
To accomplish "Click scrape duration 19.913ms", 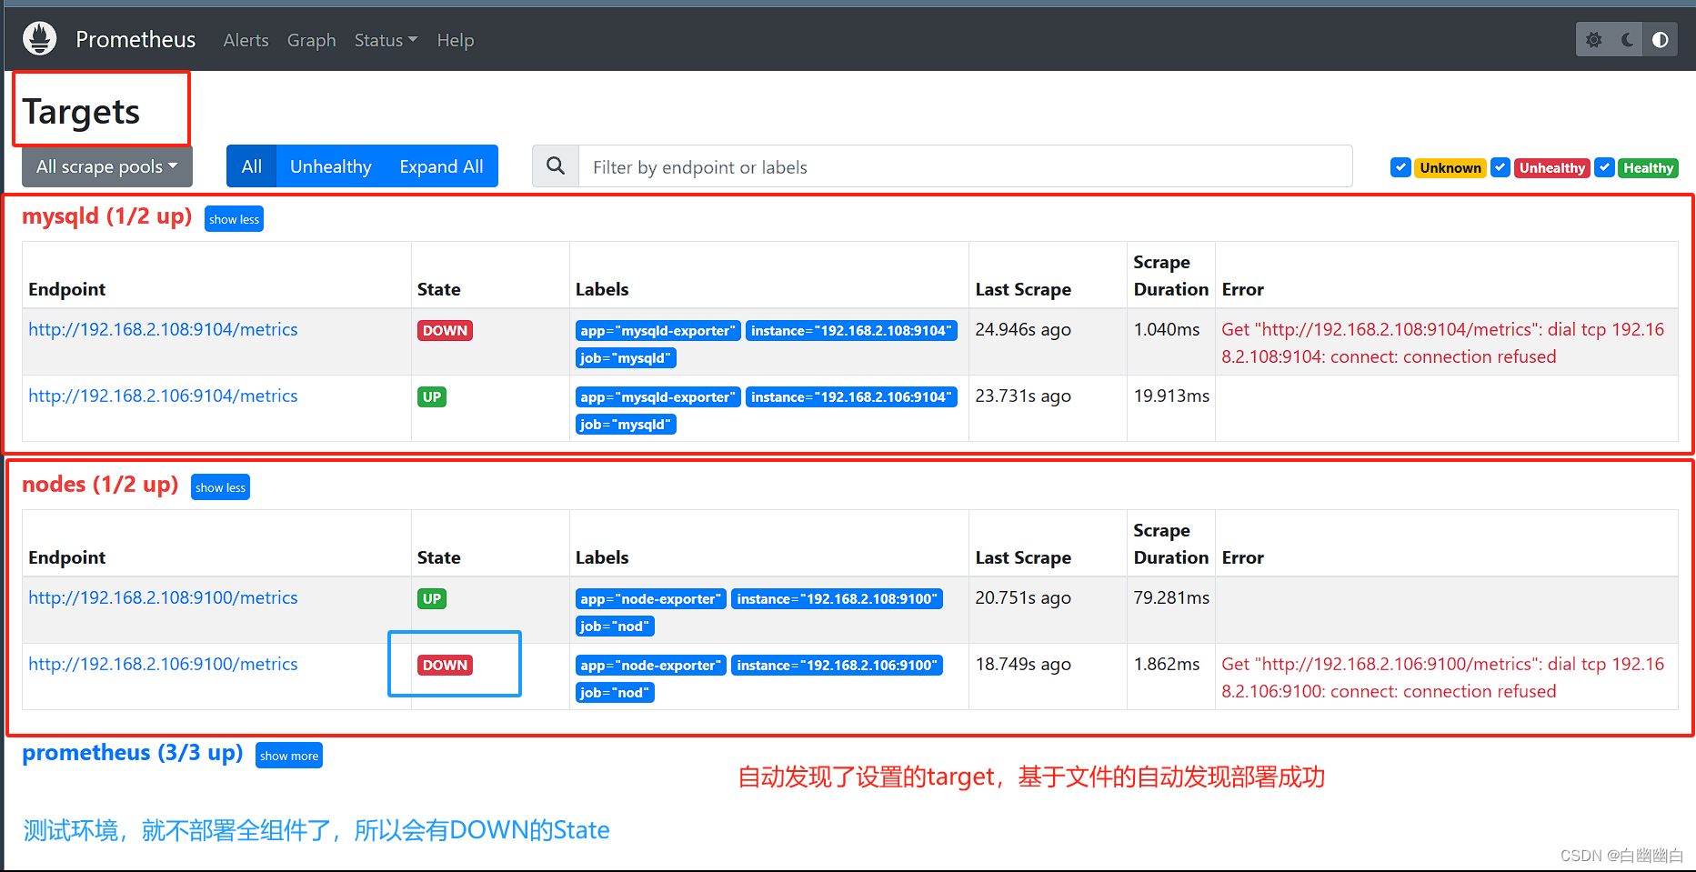I will click(x=1171, y=396).
